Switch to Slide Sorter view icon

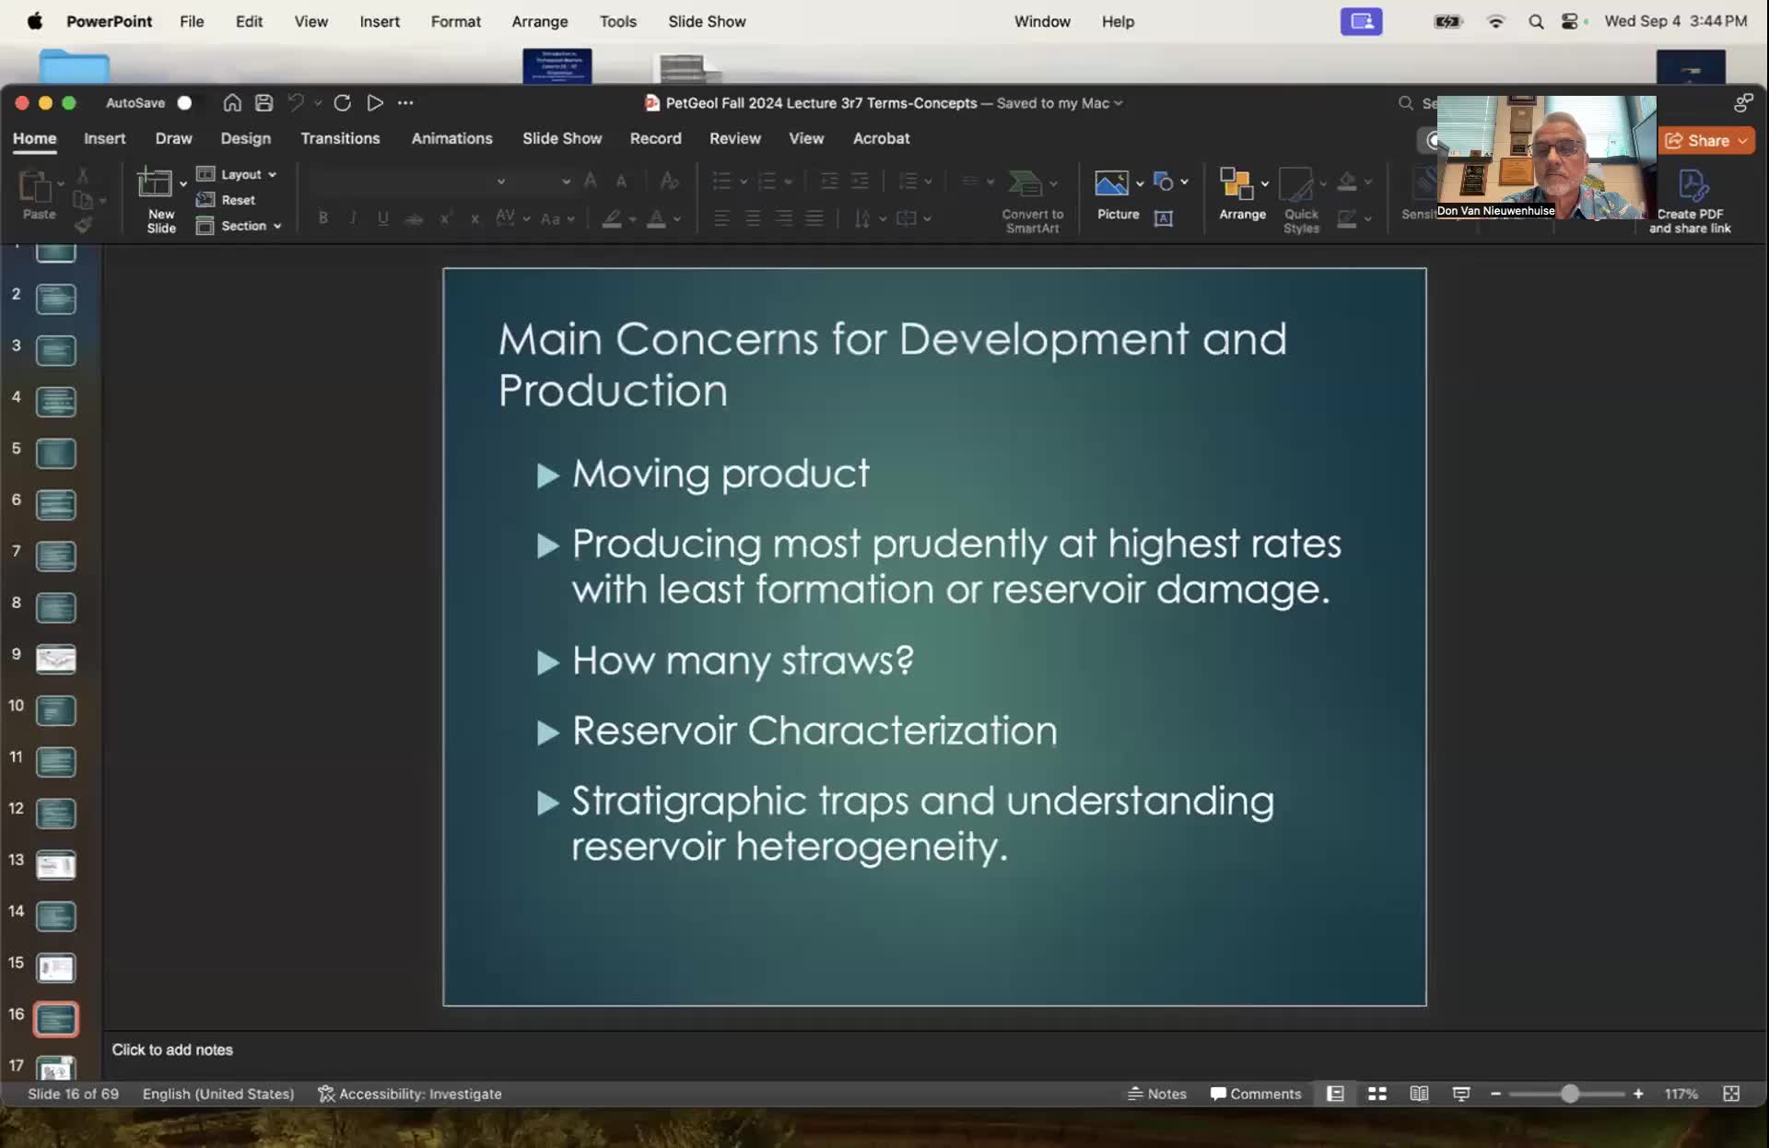pos(1377,1094)
